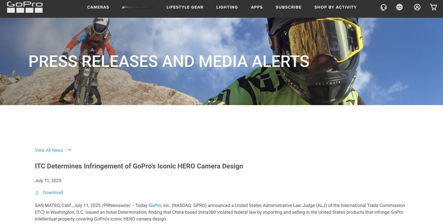Screen dimensions: 443x224
Task: Open the Apps menu
Action: pos(257,7)
